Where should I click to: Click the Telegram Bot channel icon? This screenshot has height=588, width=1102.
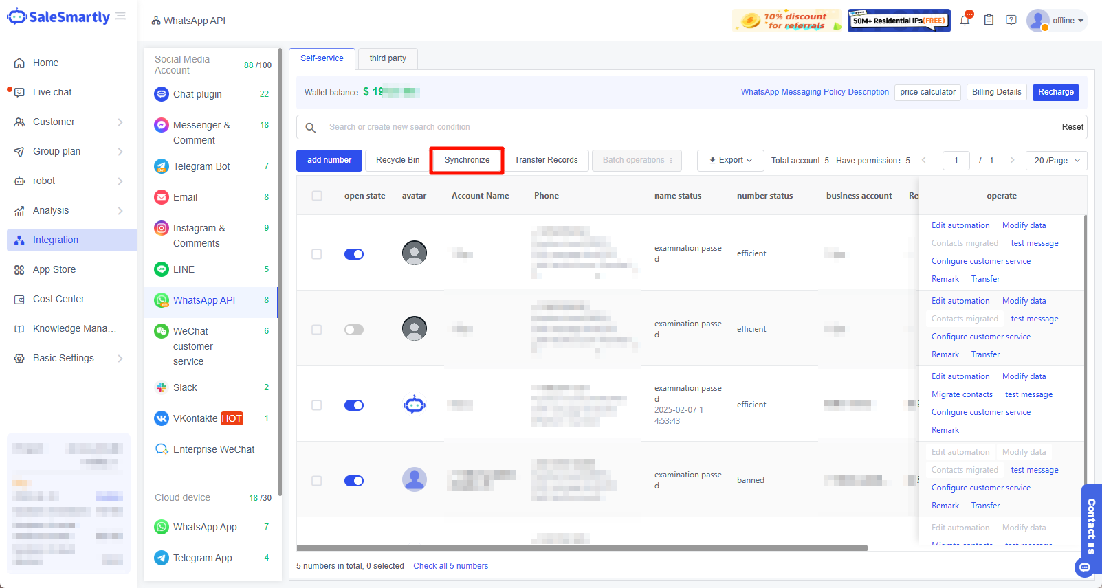tap(162, 166)
